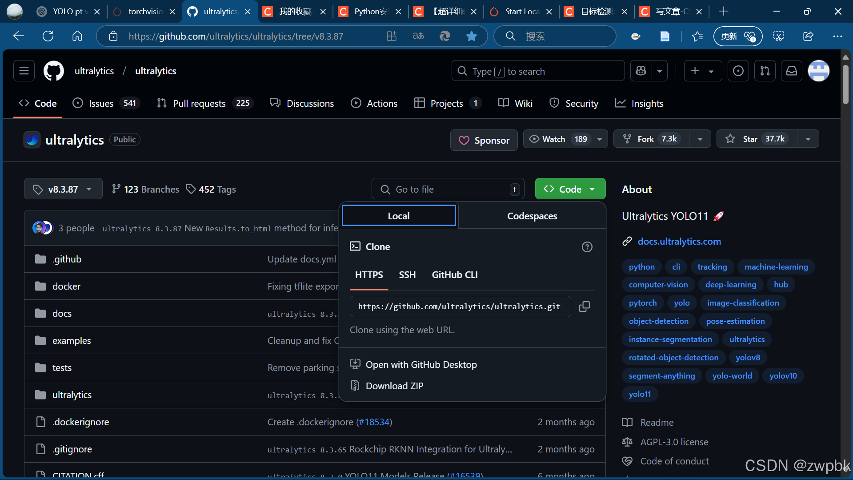Select the SSH clone option
The width and height of the screenshot is (853, 480).
tap(407, 275)
